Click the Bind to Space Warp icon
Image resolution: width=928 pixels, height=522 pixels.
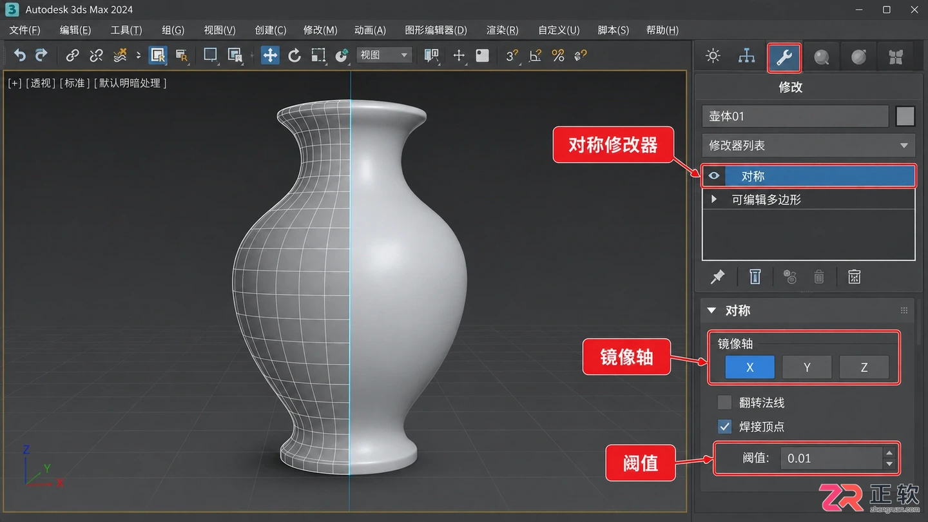pyautogui.click(x=120, y=55)
